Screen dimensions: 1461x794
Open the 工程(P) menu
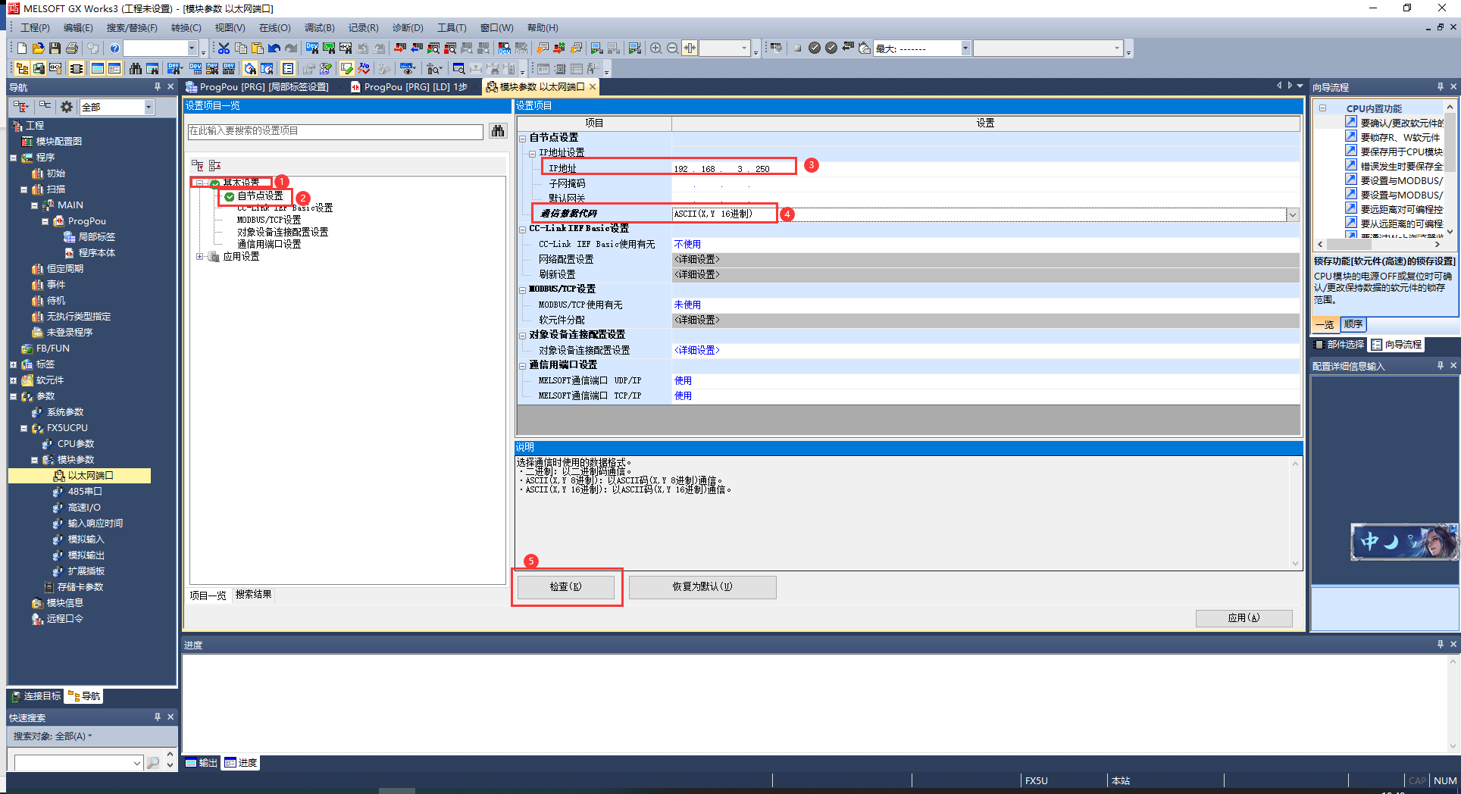point(35,28)
